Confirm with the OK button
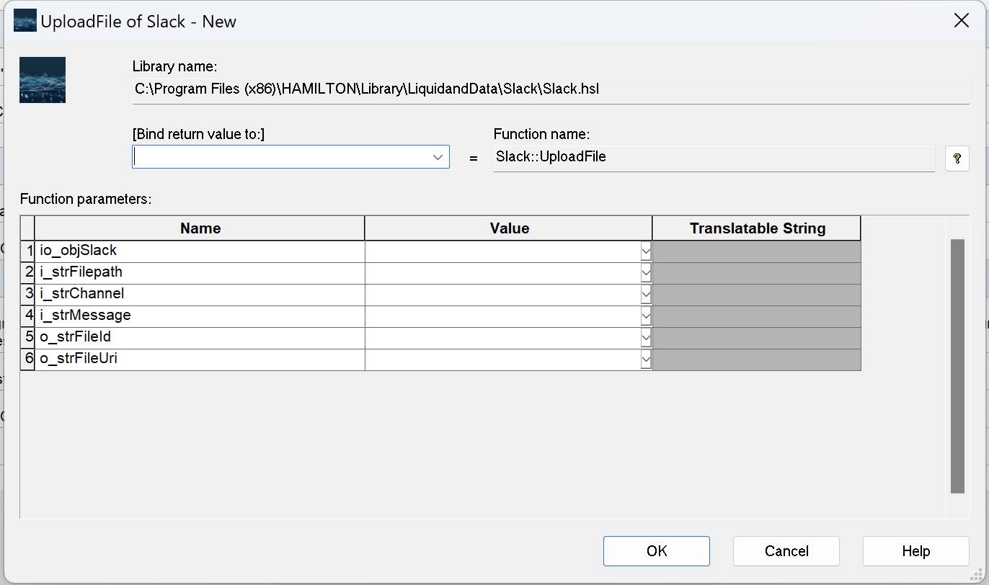The width and height of the screenshot is (989, 585). click(x=657, y=551)
